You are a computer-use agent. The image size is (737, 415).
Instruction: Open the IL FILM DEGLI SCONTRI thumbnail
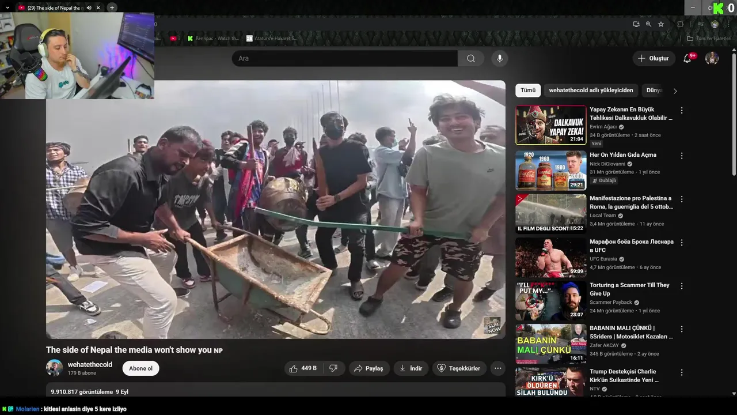click(x=551, y=214)
